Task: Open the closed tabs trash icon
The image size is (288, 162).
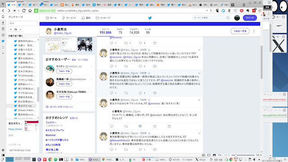Action: click(244, 5)
